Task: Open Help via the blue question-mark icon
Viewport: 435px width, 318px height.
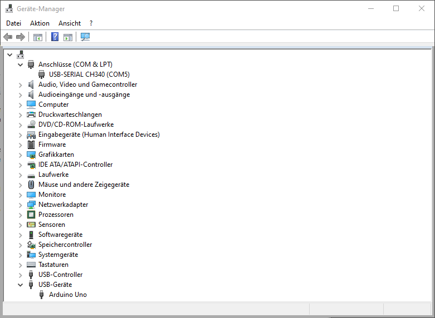Action: [x=55, y=37]
